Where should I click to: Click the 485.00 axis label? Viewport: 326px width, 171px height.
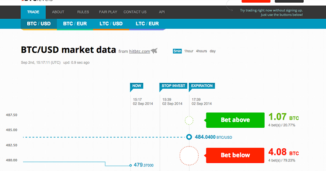click(11, 130)
